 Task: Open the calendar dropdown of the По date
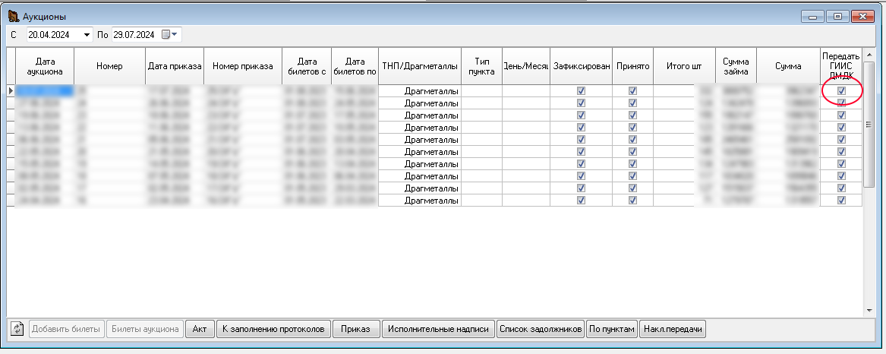[169, 35]
